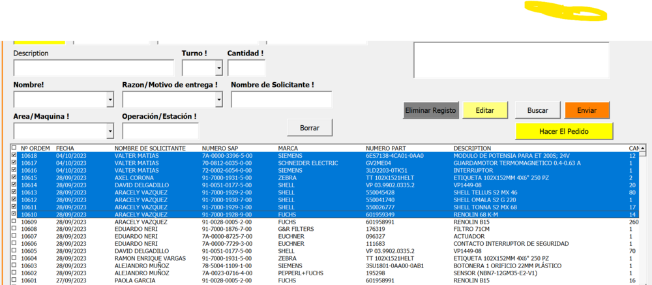This screenshot has height=285, width=652.
Task: Tick the checkbox for order 10606
Action: [x=14, y=243]
